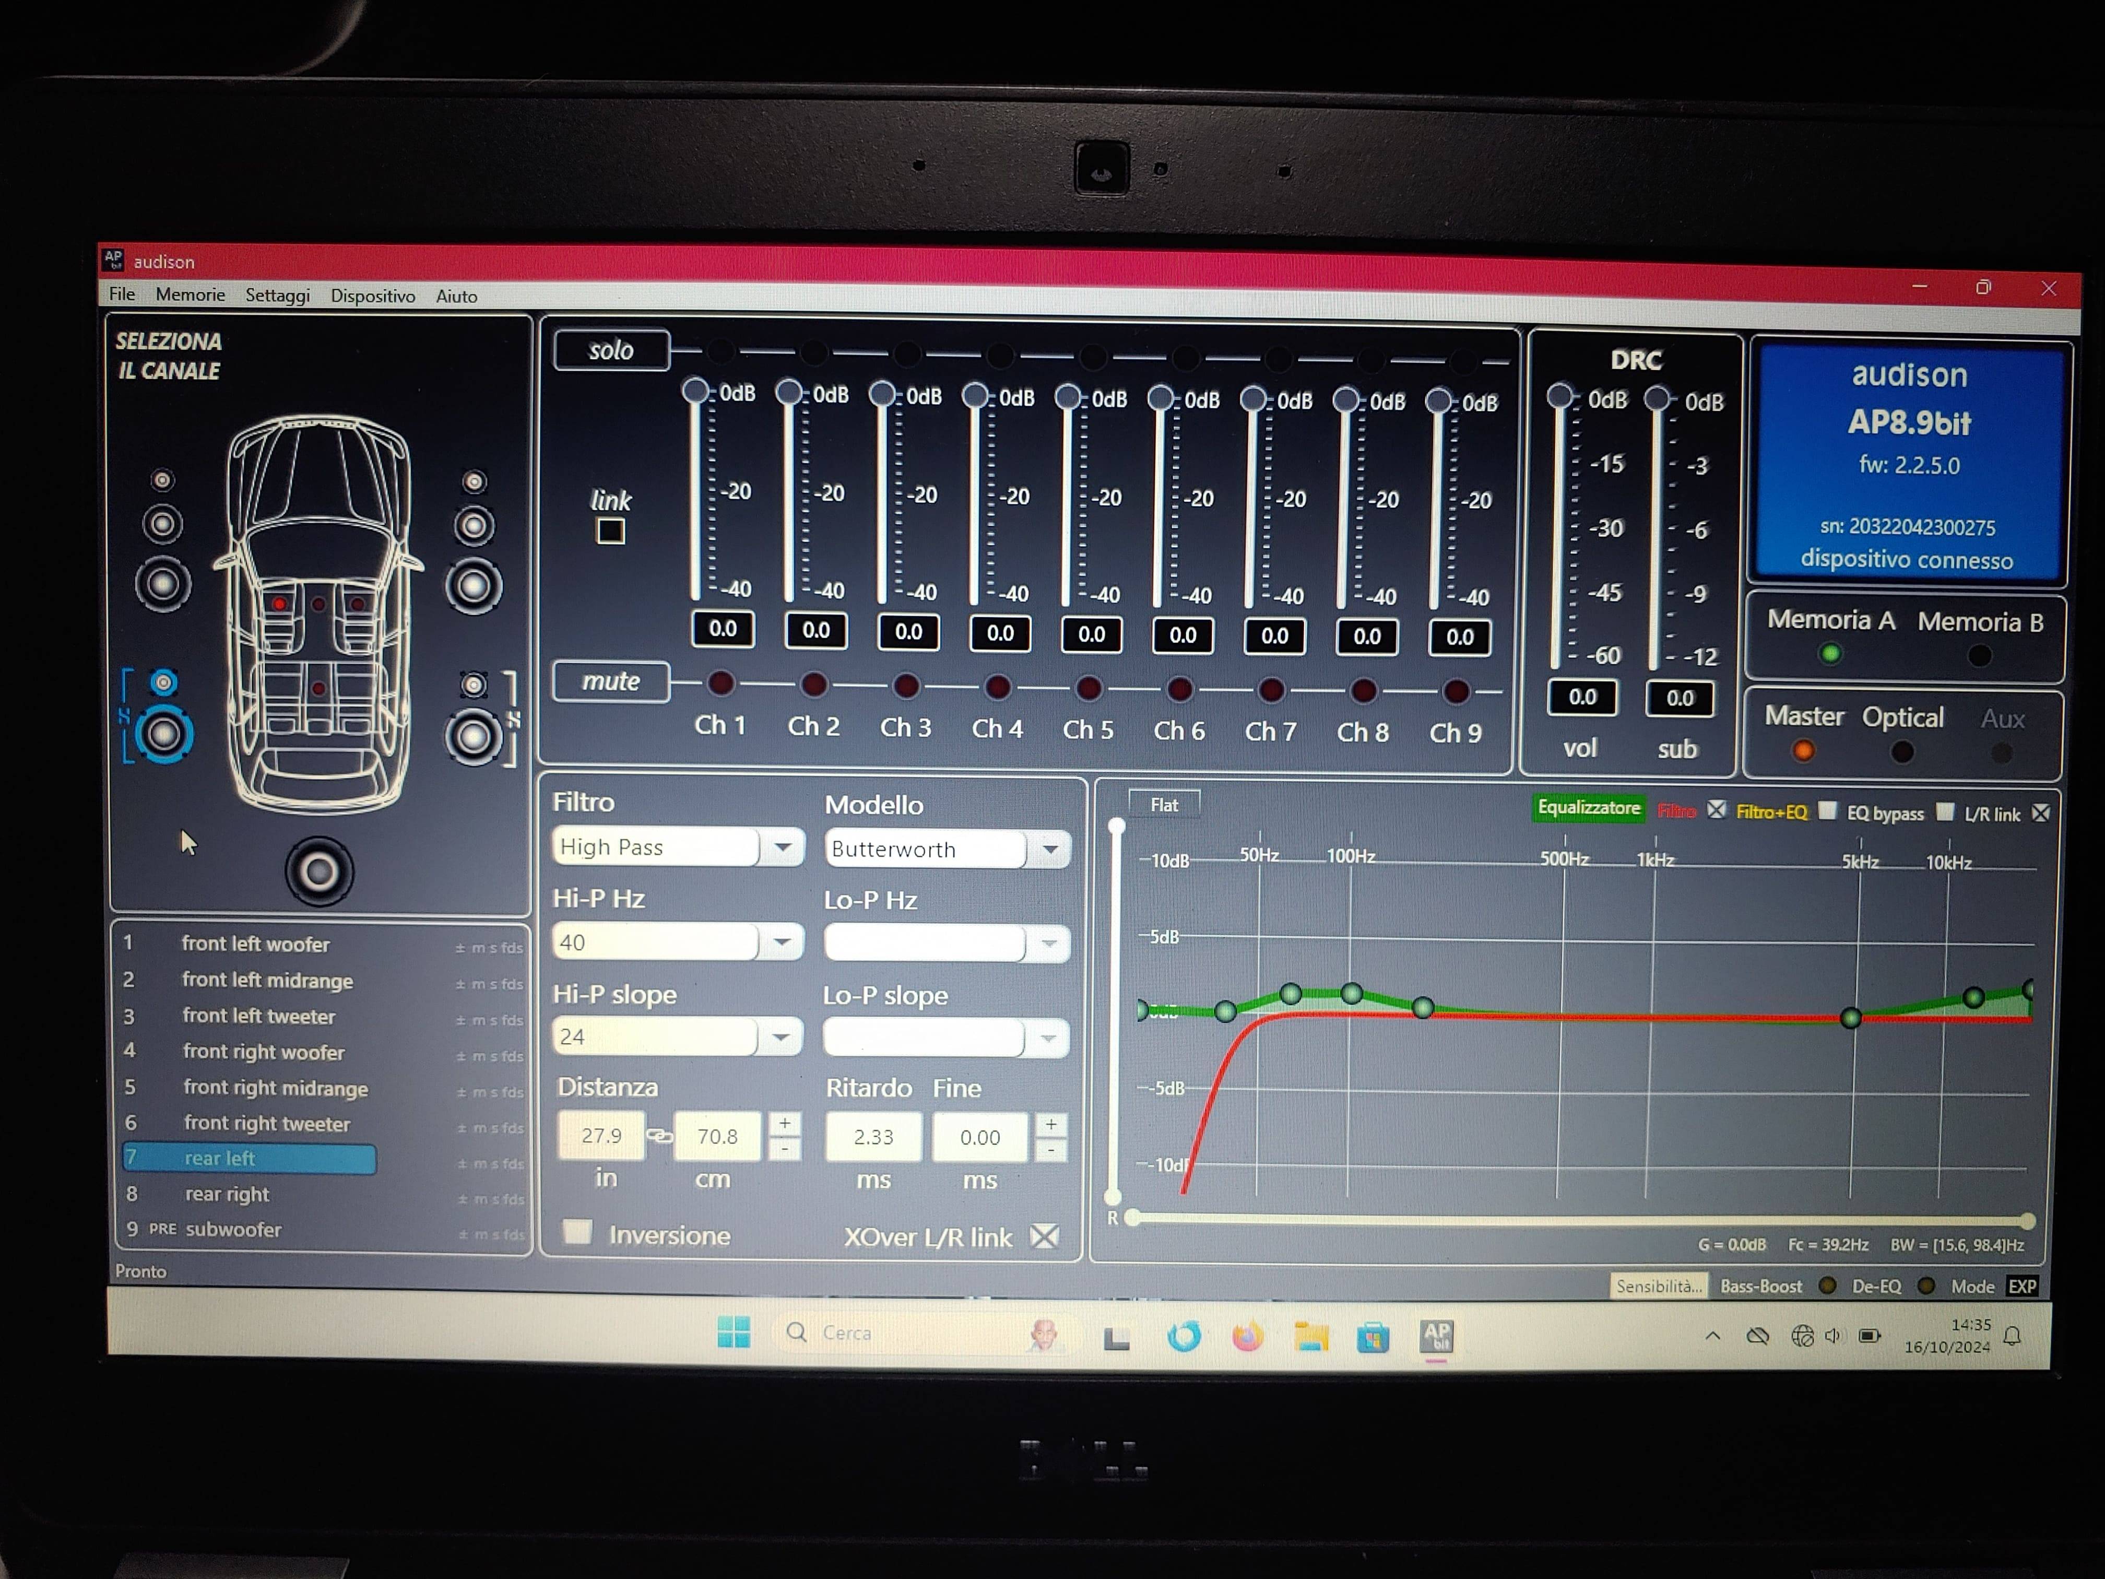Screen dimensions: 2105x1579
Task: Click the Equalizzatore button
Action: coord(1588,808)
